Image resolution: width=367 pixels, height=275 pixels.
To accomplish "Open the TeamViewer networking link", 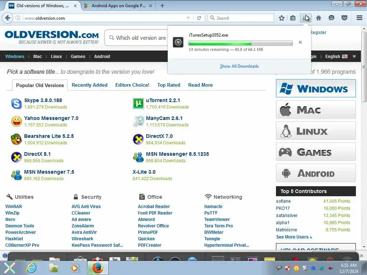I will (x=217, y=219).
